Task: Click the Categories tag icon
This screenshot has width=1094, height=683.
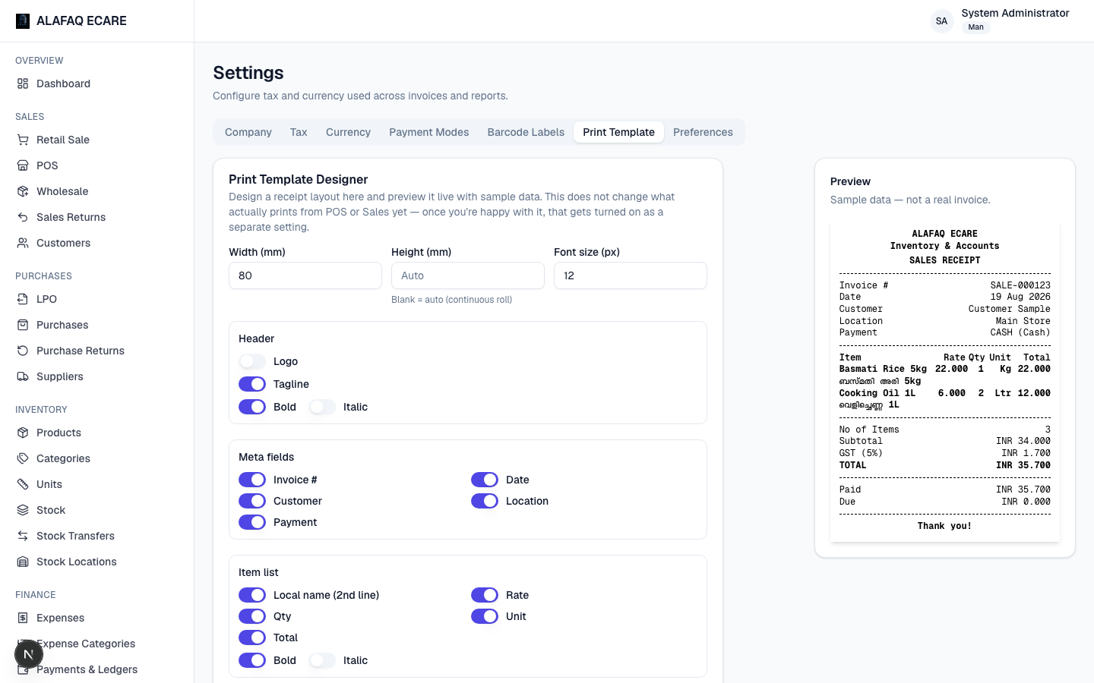Action: [23, 458]
